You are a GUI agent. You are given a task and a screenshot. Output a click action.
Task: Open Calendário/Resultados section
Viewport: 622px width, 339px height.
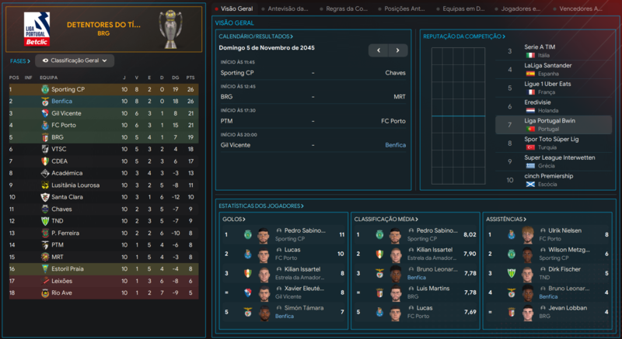256,36
